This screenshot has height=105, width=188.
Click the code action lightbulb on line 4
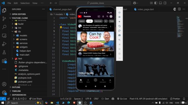tap(61, 28)
